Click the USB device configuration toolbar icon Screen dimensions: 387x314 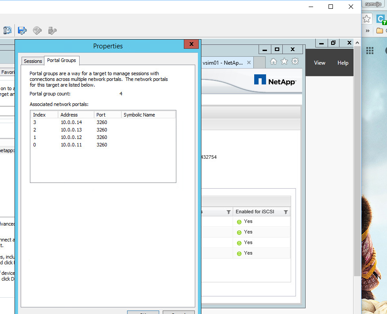click(x=52, y=30)
